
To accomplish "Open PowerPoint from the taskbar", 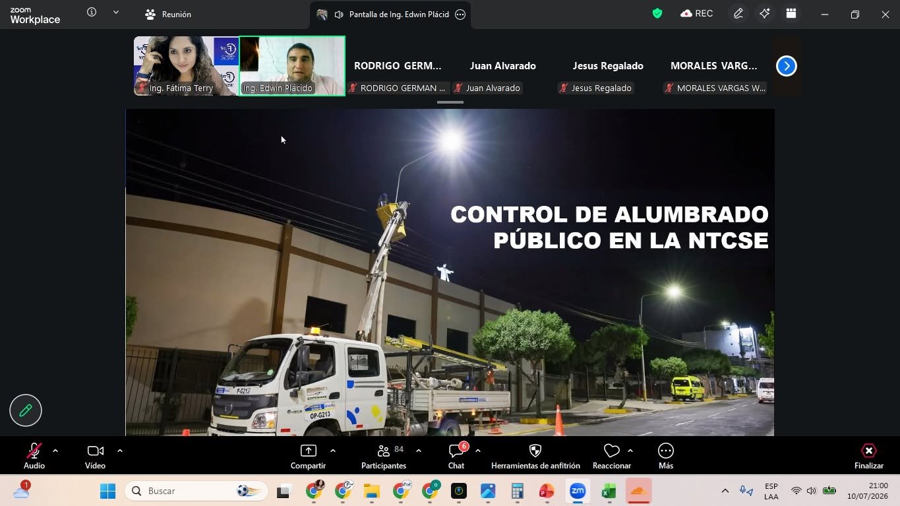I will click(547, 491).
